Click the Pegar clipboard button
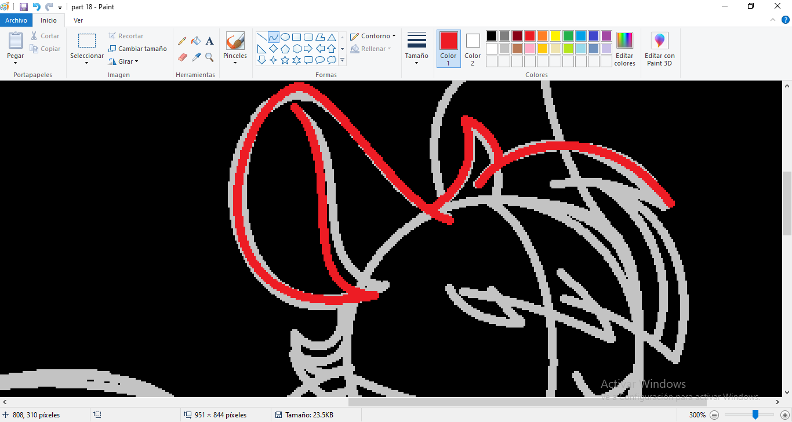792x422 pixels. 16,41
